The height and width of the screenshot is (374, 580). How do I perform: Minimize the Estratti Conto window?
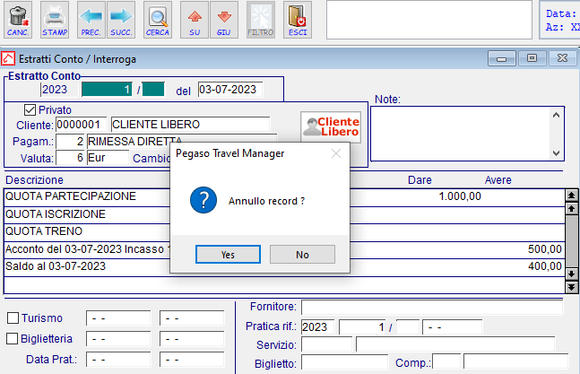pos(502,58)
